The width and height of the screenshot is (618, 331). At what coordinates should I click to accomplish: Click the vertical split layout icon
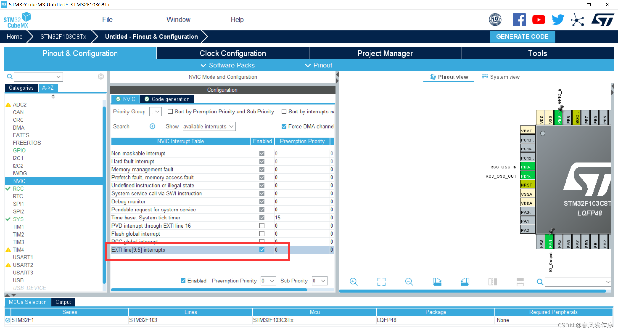tap(492, 282)
